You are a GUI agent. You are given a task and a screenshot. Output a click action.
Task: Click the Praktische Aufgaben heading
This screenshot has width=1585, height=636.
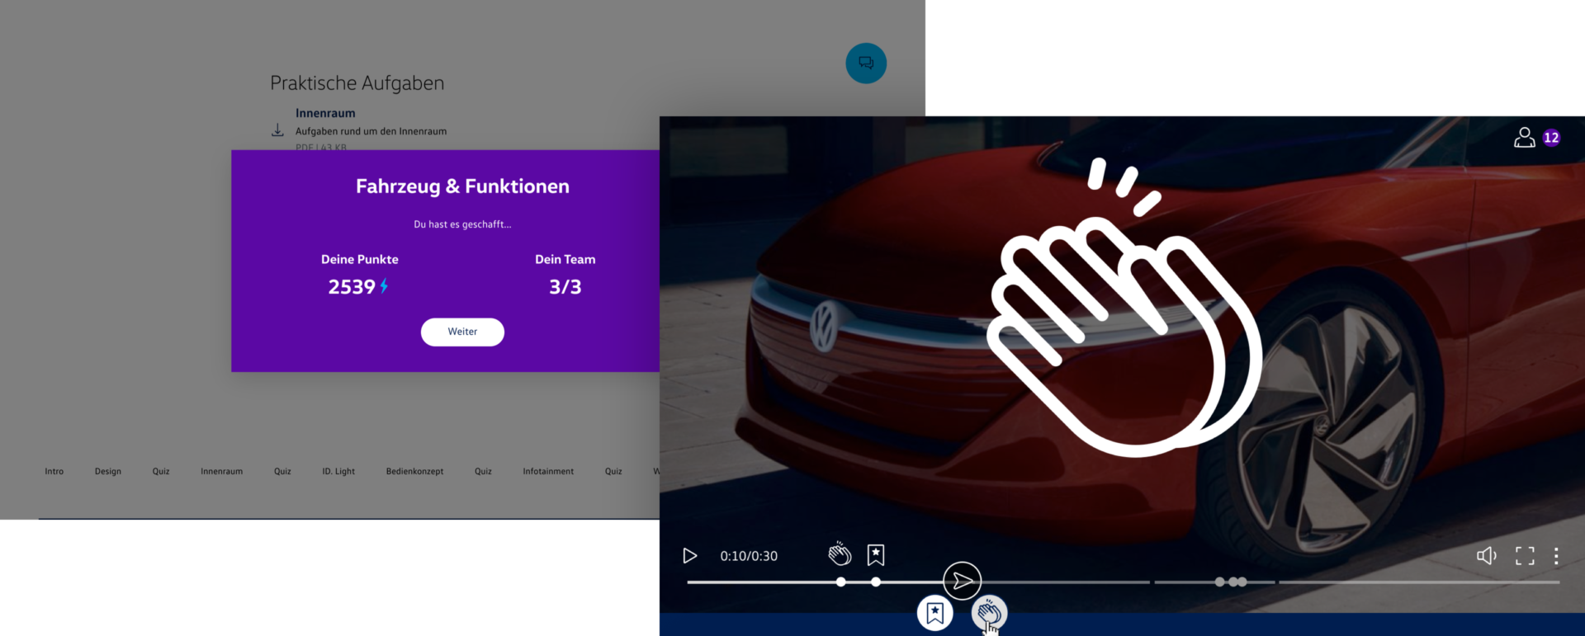[357, 83]
